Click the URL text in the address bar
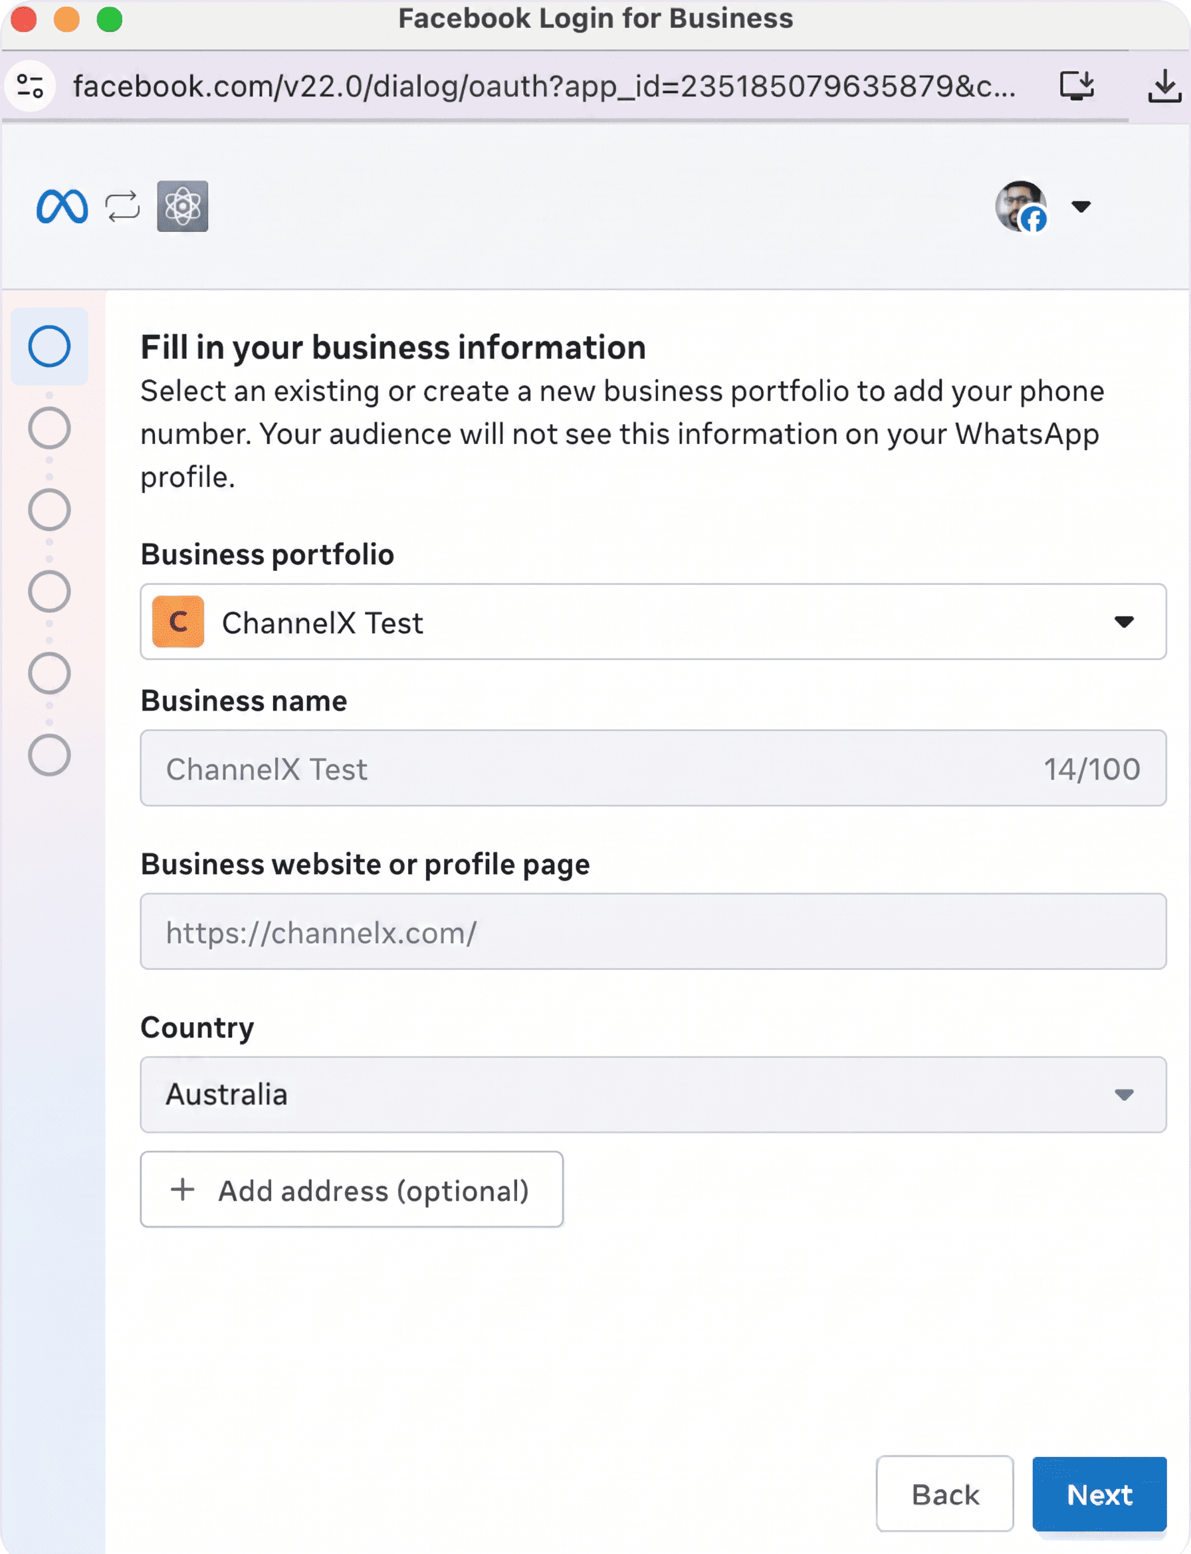 (x=544, y=86)
